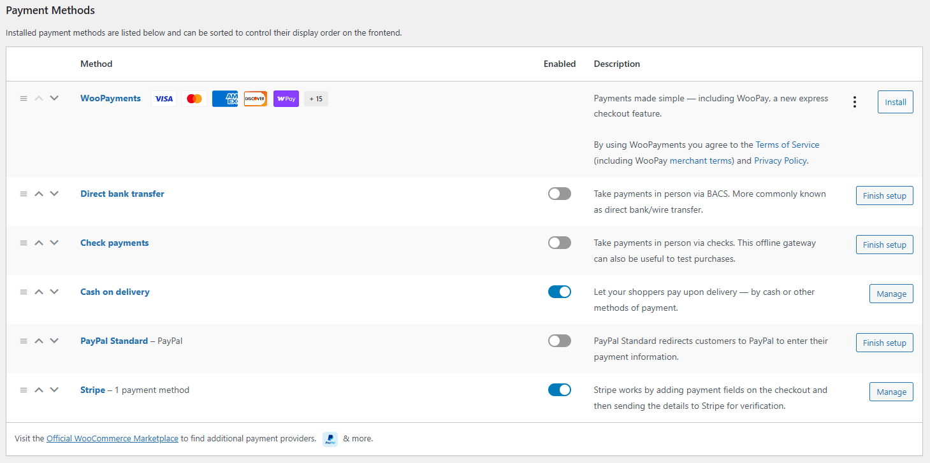Open the Privacy Policy link

780,160
